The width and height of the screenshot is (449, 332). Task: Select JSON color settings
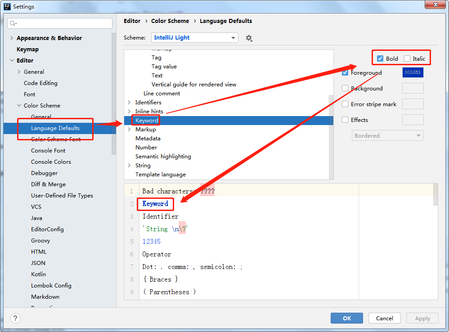point(38,263)
